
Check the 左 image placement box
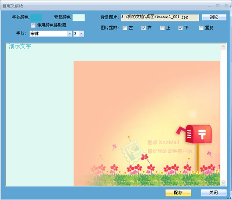coord(125,28)
